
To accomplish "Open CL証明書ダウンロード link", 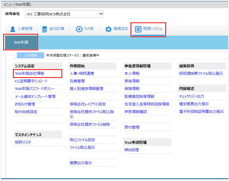I will click(x=31, y=81).
